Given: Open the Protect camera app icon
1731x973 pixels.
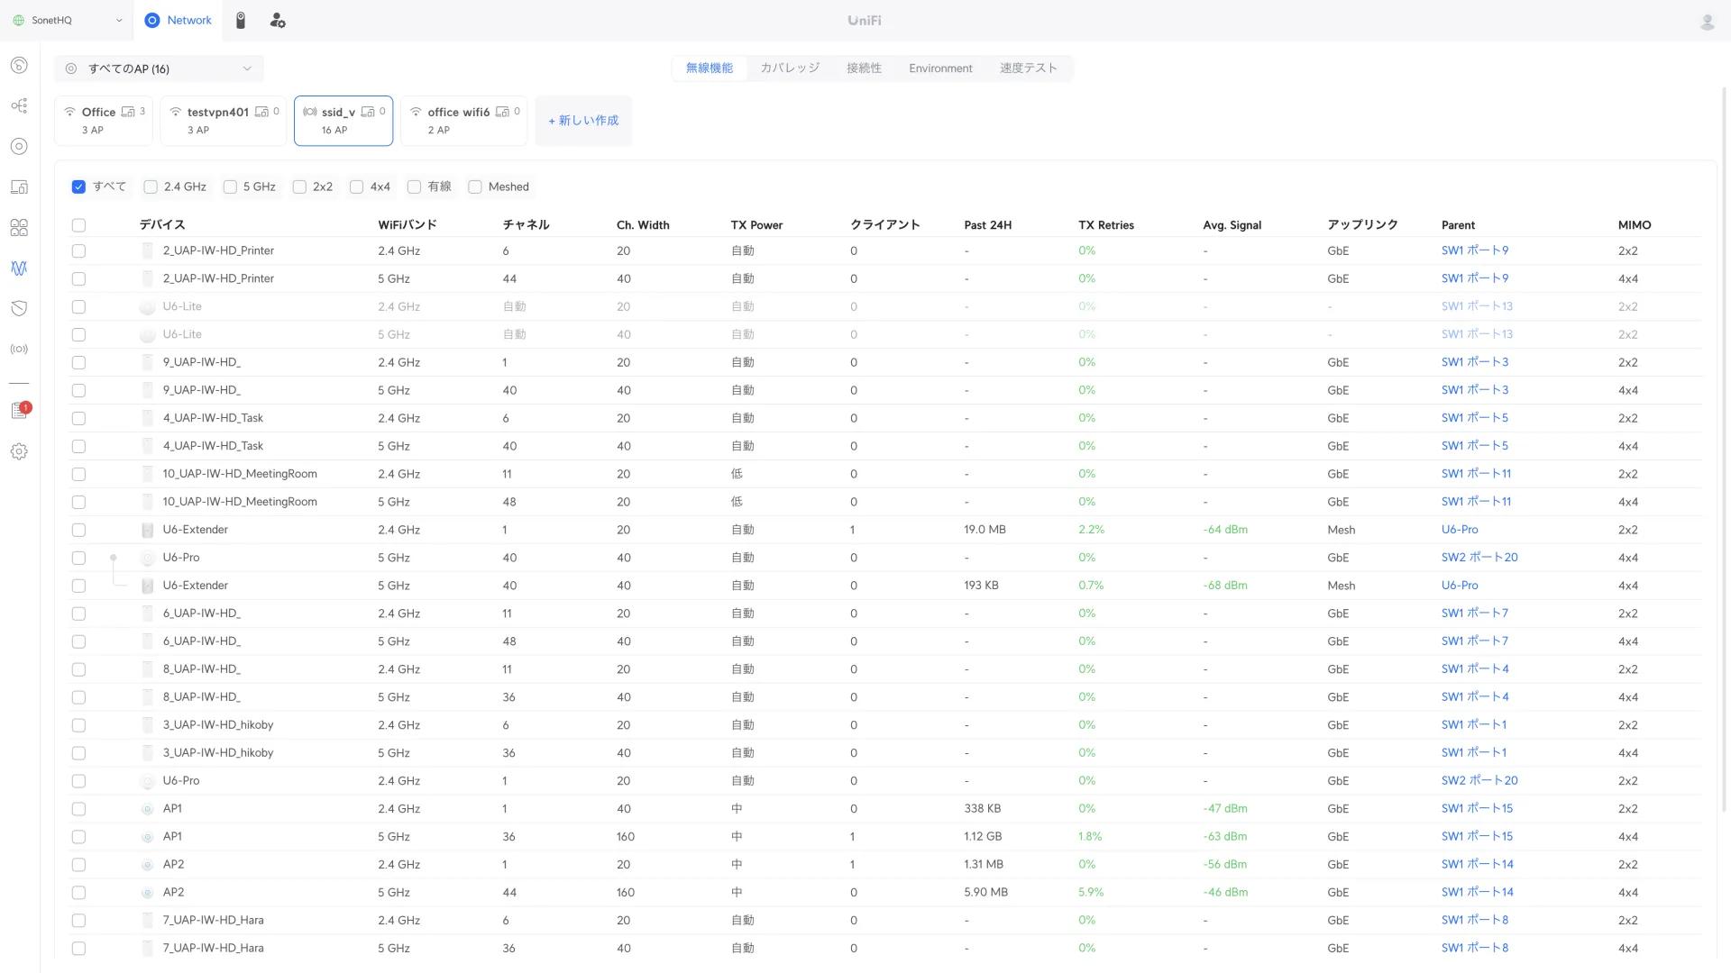Looking at the screenshot, I should coord(241,20).
